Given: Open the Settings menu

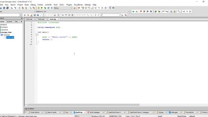Looking at the screenshot, I should (x=88, y=5).
